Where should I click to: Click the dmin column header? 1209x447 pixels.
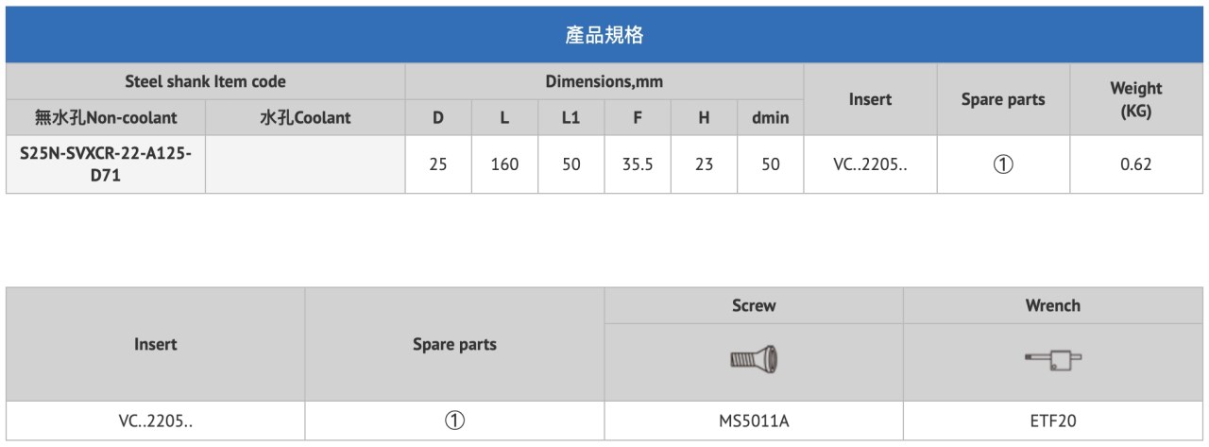(771, 118)
